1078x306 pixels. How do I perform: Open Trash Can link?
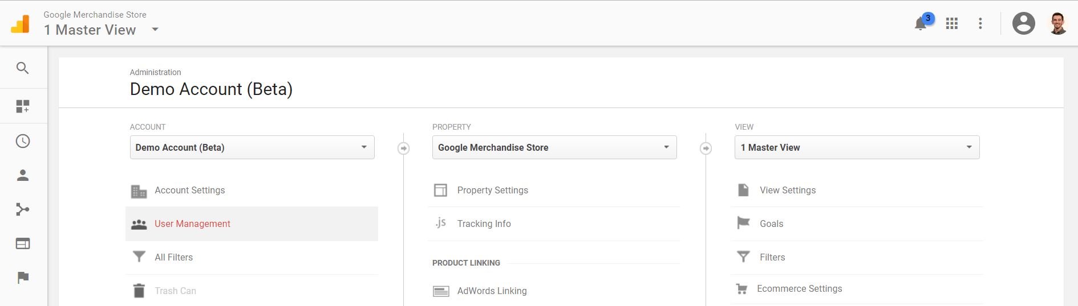click(175, 291)
